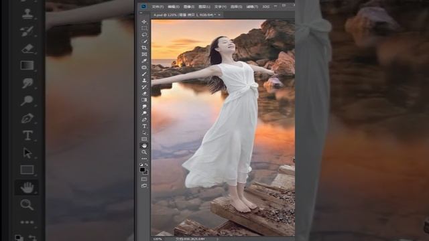Select the Eyedropper tool
429x241 pixels.
[x=144, y=61]
